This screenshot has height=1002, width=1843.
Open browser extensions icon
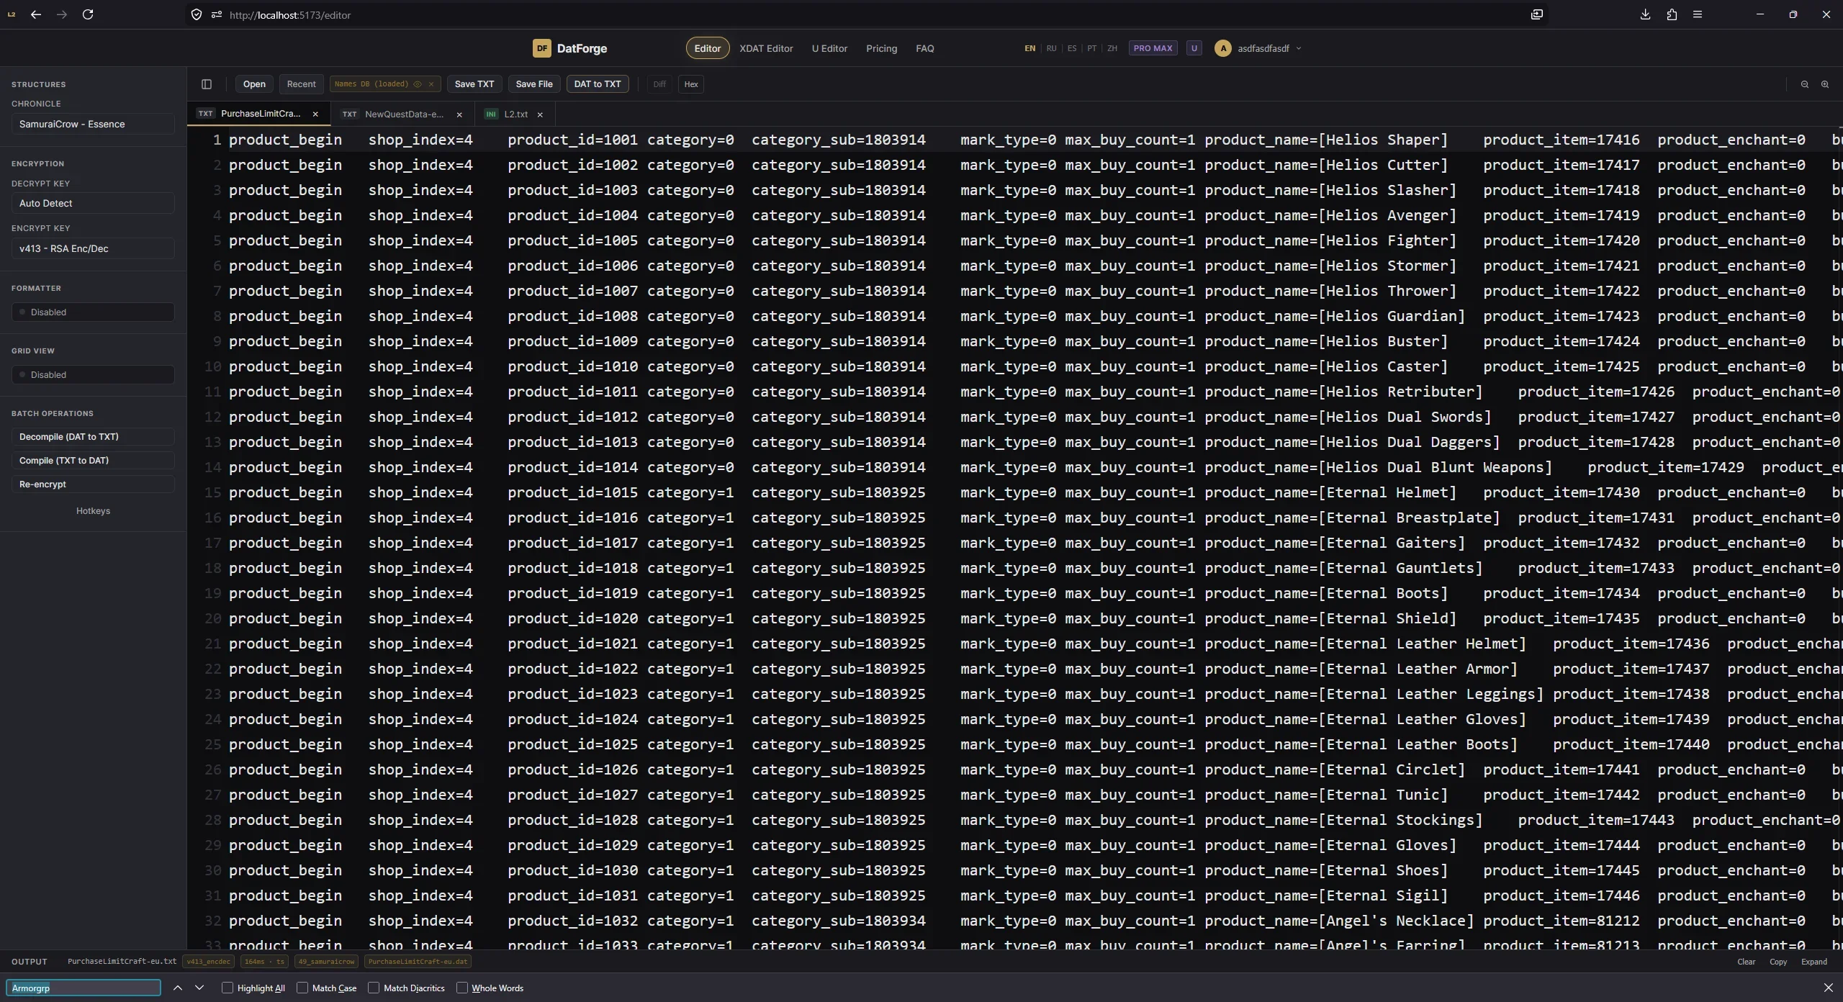[x=1672, y=14]
